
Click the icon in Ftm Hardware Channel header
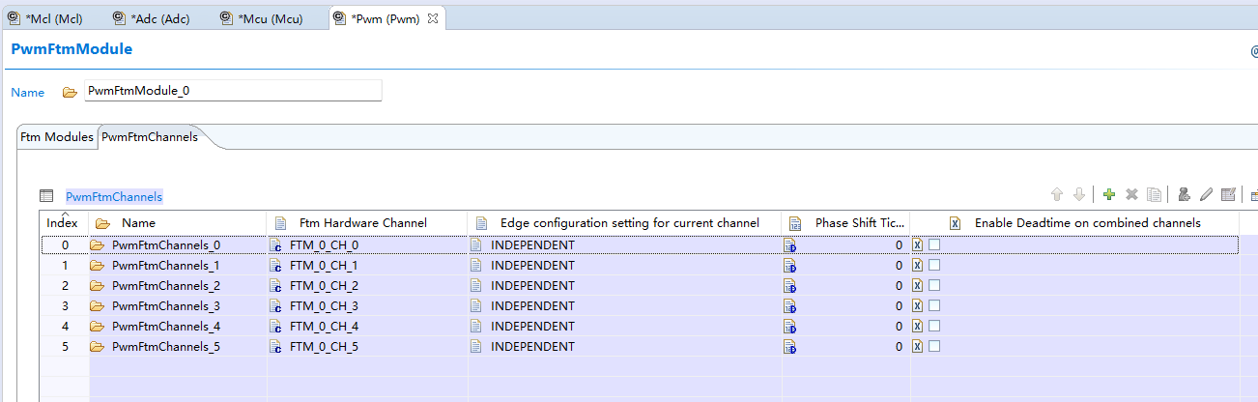tap(281, 223)
